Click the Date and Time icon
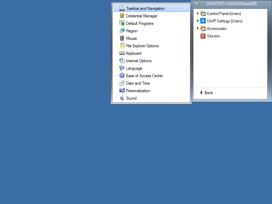Screen dimensions: 272x204 click(x=122, y=83)
